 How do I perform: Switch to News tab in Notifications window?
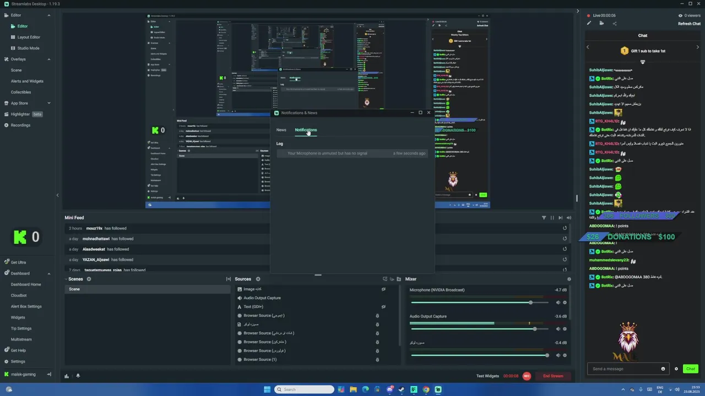[x=281, y=130]
